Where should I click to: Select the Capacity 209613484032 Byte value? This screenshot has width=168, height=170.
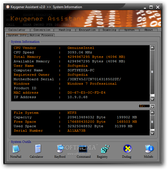[87, 117]
